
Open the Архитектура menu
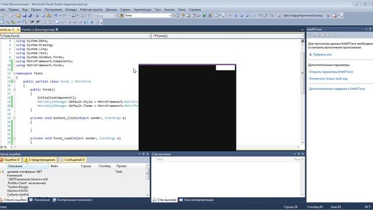[142, 9]
